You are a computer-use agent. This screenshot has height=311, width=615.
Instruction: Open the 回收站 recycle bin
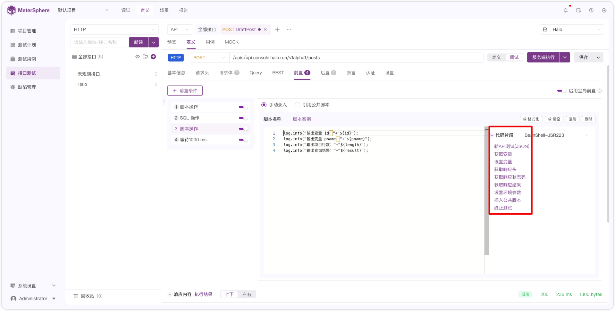pos(88,296)
